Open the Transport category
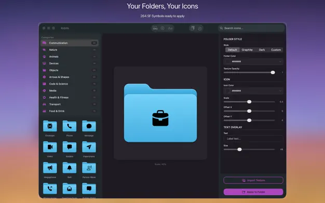Viewport: 325px width, 203px height. pos(70,104)
